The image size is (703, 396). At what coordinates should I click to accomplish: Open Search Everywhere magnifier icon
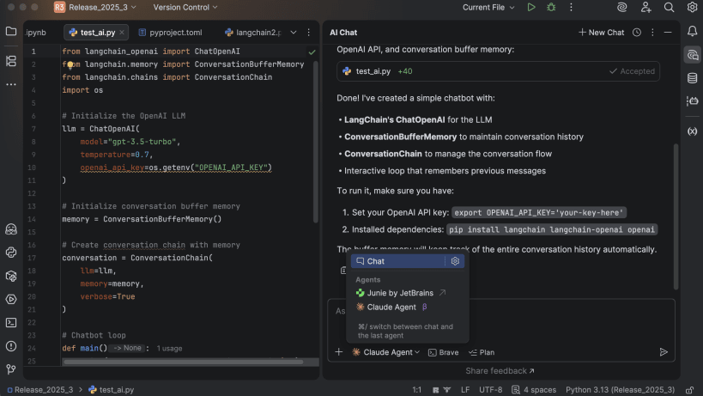coord(669,7)
